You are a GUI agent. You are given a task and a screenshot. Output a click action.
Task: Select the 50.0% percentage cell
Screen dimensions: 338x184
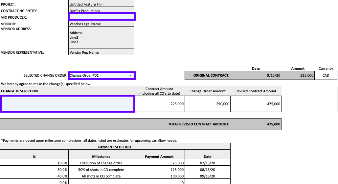(x=34, y=169)
